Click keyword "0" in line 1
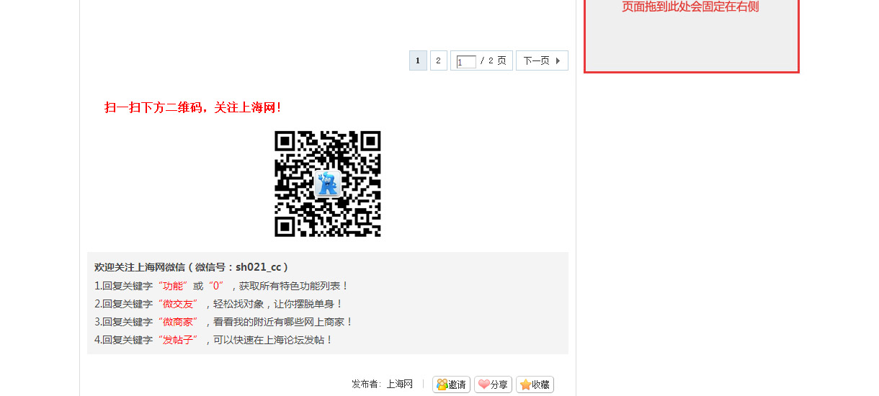The width and height of the screenshot is (879, 396). [x=217, y=286]
